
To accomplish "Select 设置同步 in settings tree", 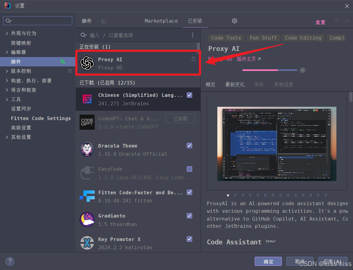I will 21,109.
